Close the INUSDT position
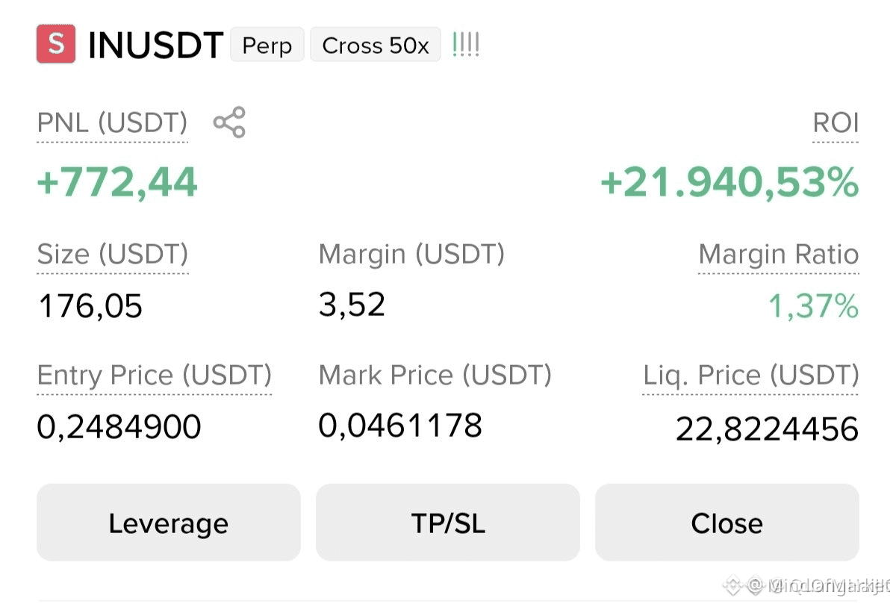The width and height of the screenshot is (896, 604). [727, 523]
